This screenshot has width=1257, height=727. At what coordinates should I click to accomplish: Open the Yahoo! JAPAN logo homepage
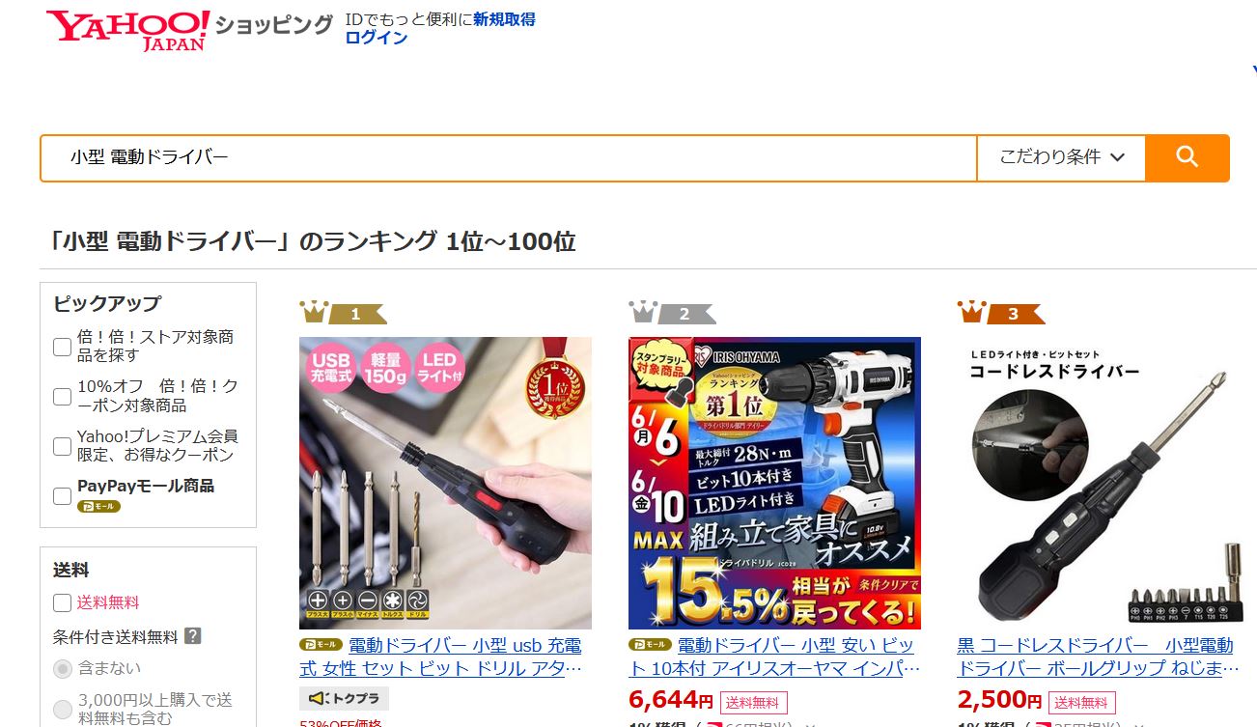(x=128, y=30)
